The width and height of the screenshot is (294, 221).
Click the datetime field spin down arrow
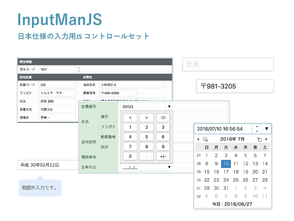(x=257, y=131)
